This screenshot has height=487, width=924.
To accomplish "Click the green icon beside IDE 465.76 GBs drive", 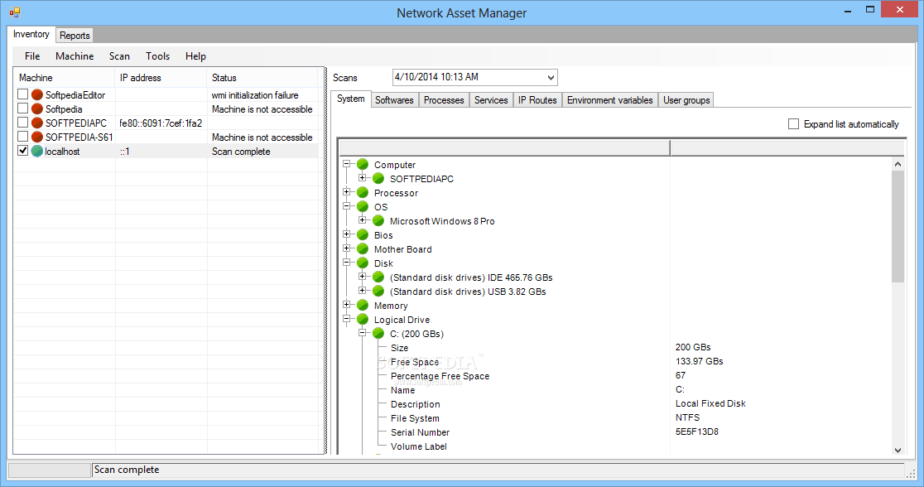I will (x=378, y=277).
